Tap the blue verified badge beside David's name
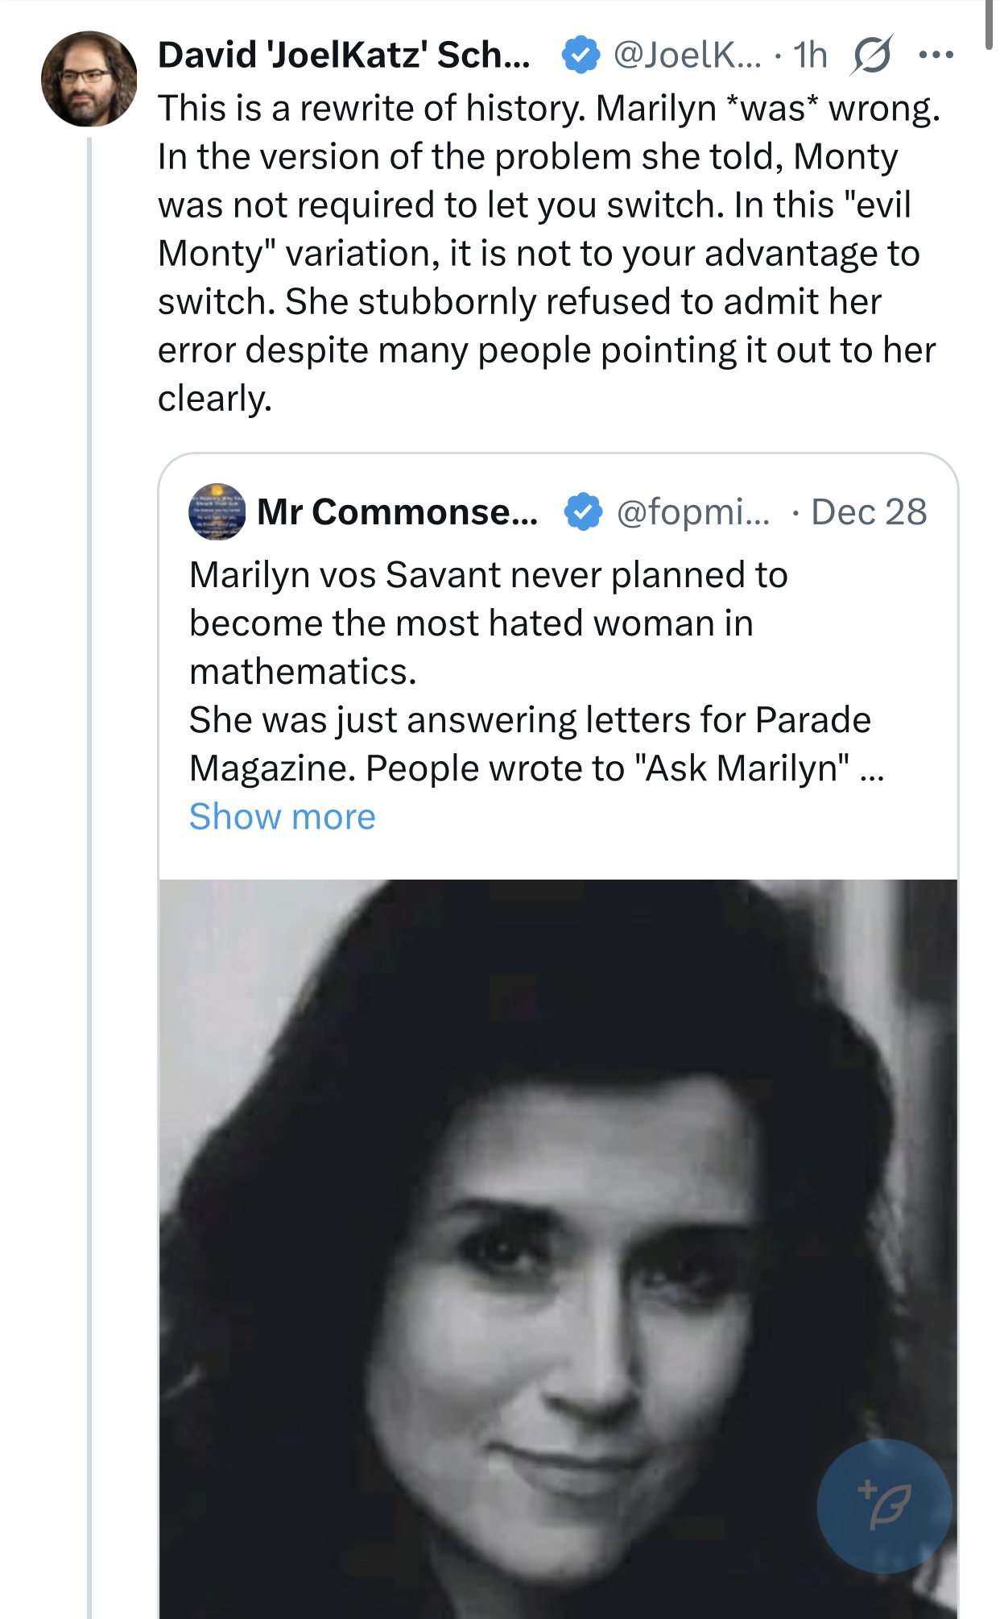 (580, 55)
